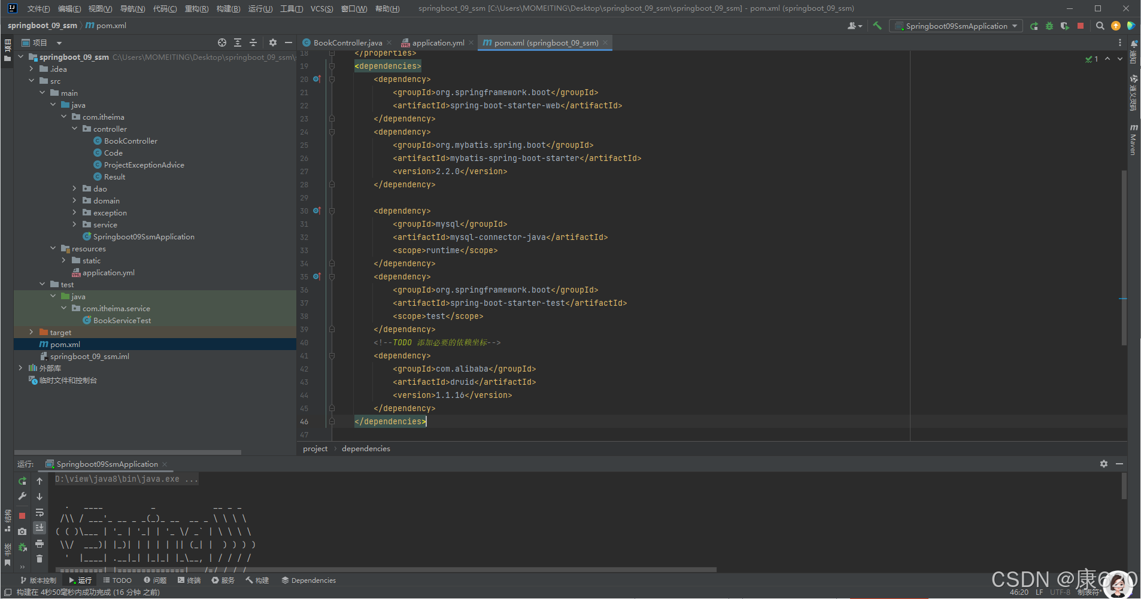1141x599 pixels.
Task: Expand all nodes in project panel toolbar
Action: (x=238, y=42)
